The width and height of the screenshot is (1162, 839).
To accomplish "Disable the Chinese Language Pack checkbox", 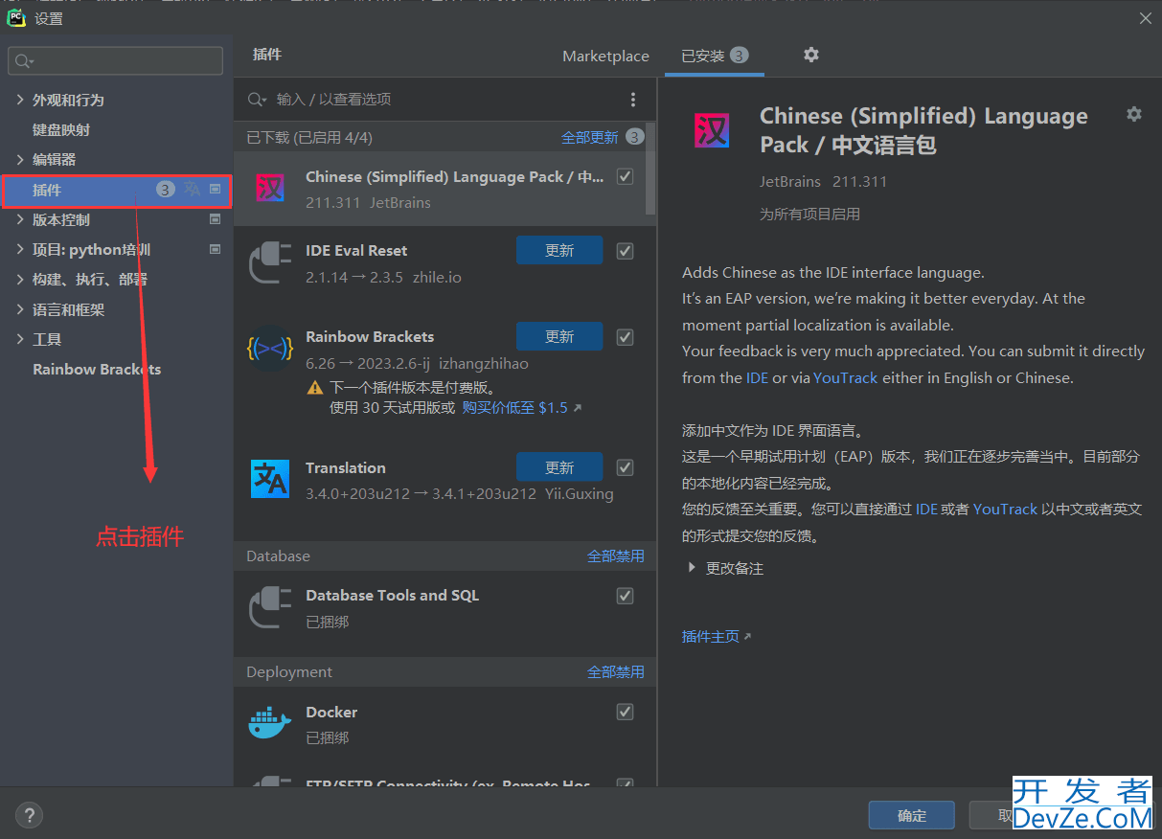I will (x=626, y=177).
